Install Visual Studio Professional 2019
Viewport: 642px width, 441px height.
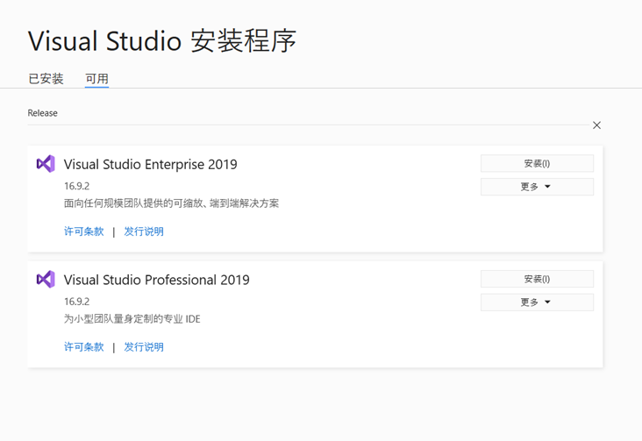[537, 279]
